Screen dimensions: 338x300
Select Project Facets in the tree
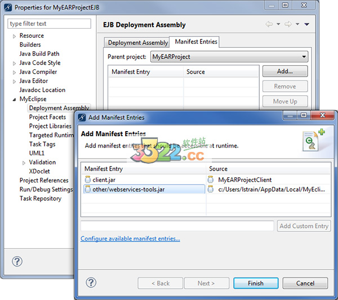[x=47, y=117]
